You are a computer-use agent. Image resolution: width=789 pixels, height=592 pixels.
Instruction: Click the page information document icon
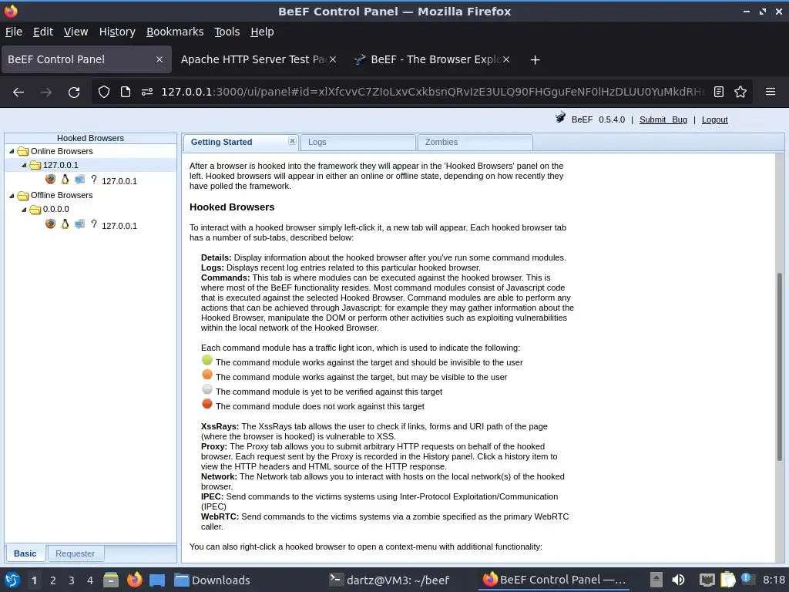126,92
